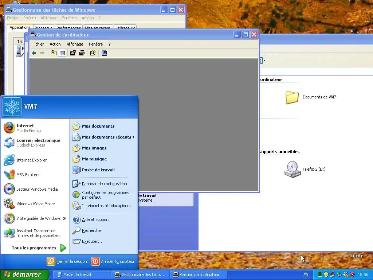Click the Properties toolbar icon in Gestion de l'ordinateur
This screenshot has width=373, height=280.
click(x=73, y=53)
